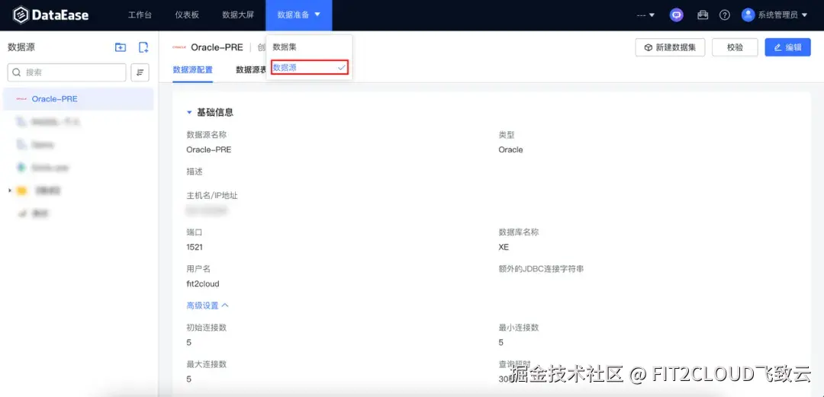Click the user avatar icon

pyautogui.click(x=748, y=14)
